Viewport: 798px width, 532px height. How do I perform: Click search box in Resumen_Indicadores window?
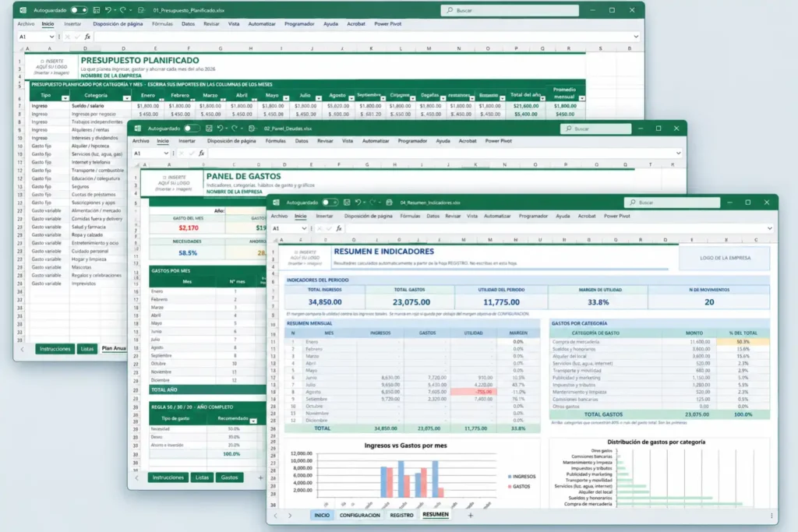tap(672, 203)
